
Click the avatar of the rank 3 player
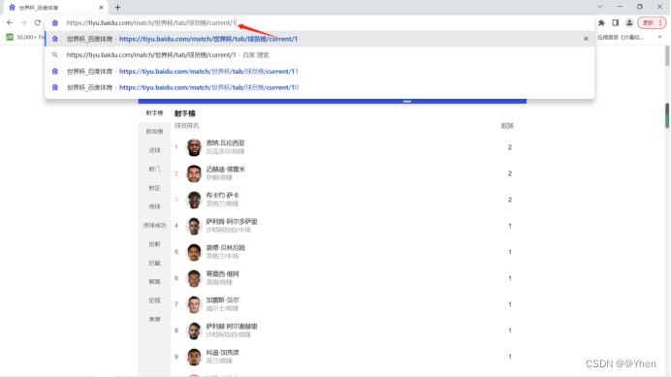[194, 200]
